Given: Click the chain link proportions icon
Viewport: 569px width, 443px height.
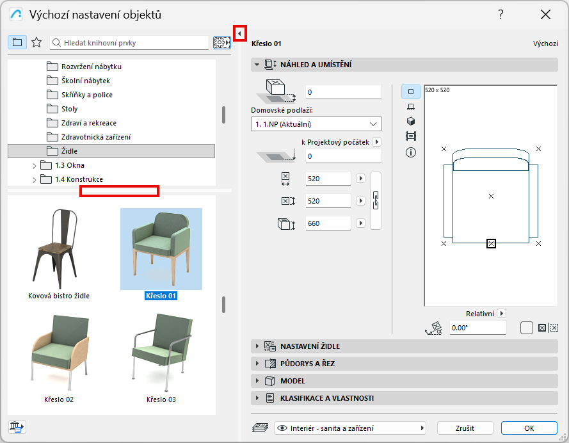Looking at the screenshot, I should point(376,201).
